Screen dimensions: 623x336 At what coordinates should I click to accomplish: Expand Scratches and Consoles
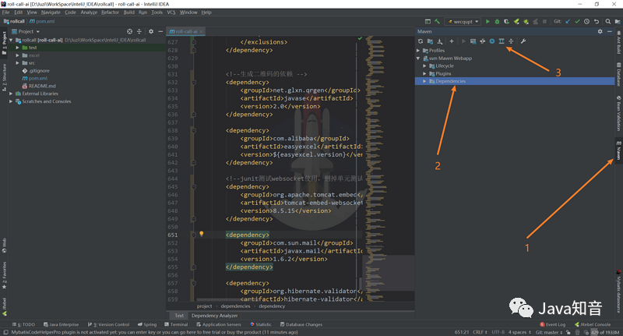pyautogui.click(x=11, y=101)
